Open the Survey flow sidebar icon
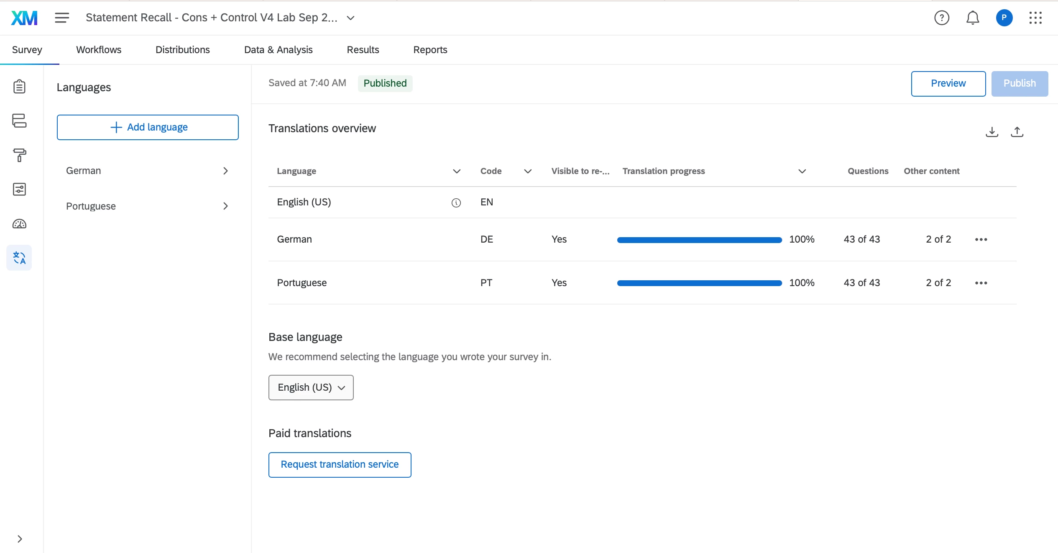 [x=19, y=121]
